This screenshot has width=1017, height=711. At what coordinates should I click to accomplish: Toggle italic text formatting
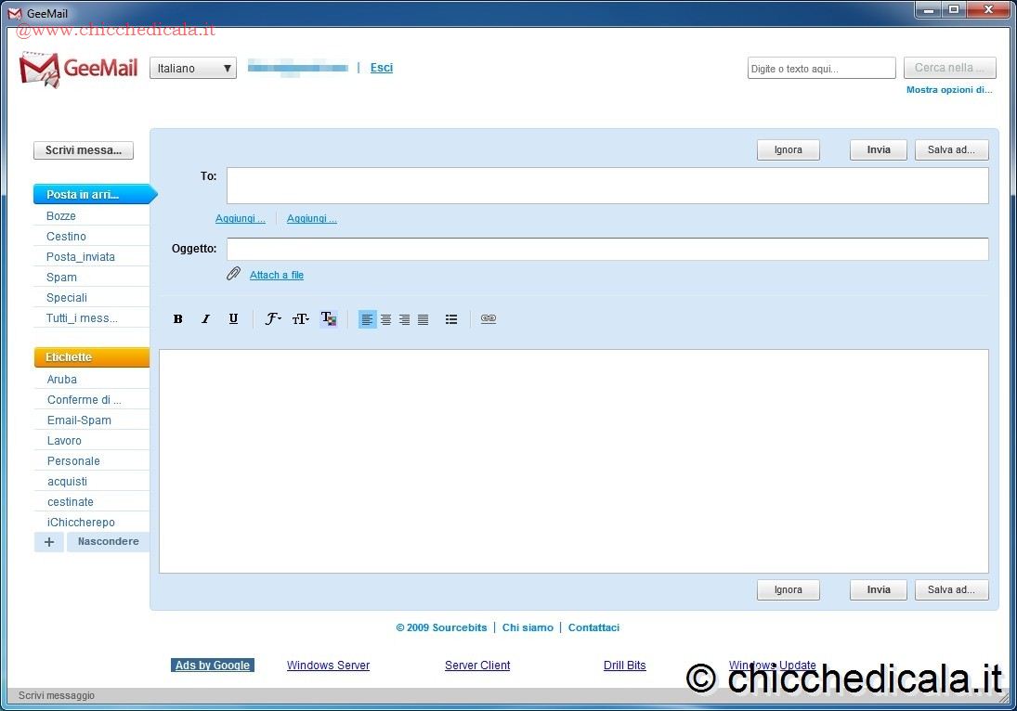pos(206,319)
